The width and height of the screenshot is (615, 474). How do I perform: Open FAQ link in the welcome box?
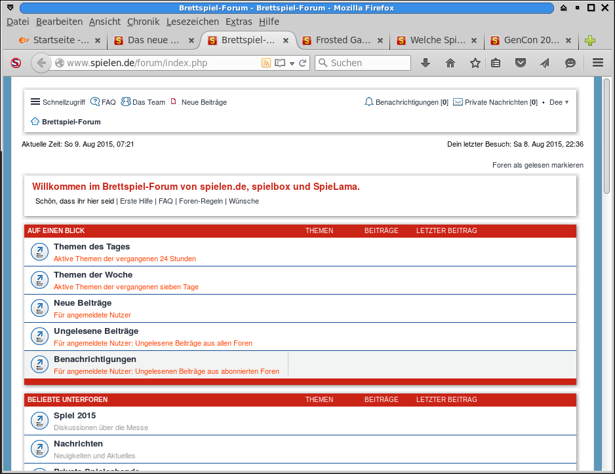click(165, 201)
